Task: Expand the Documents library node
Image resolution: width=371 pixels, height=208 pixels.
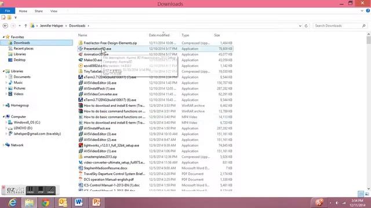Action: click(6, 77)
